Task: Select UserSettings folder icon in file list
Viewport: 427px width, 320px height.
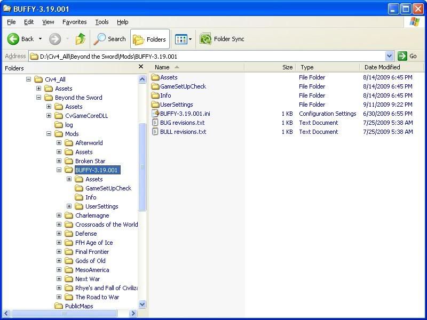Action: [155, 105]
